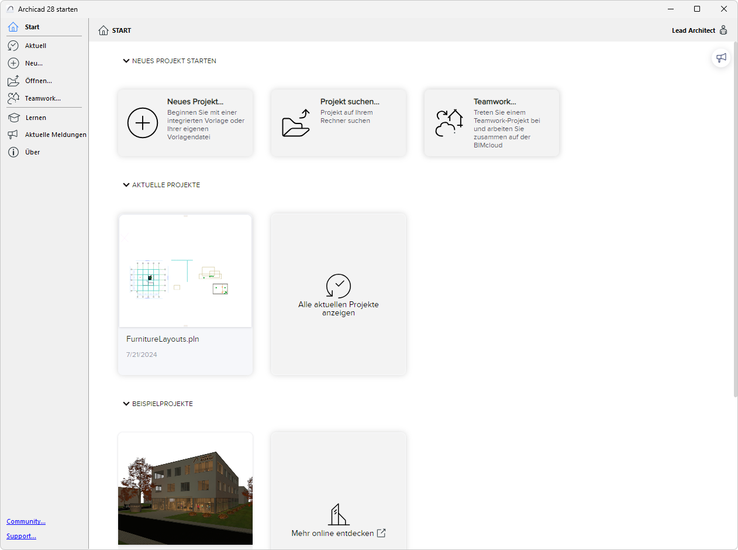Viewport: 738px width, 550px height.
Task: Click the Alle aktuellen Projekte anzeigen label
Action: [x=339, y=308]
